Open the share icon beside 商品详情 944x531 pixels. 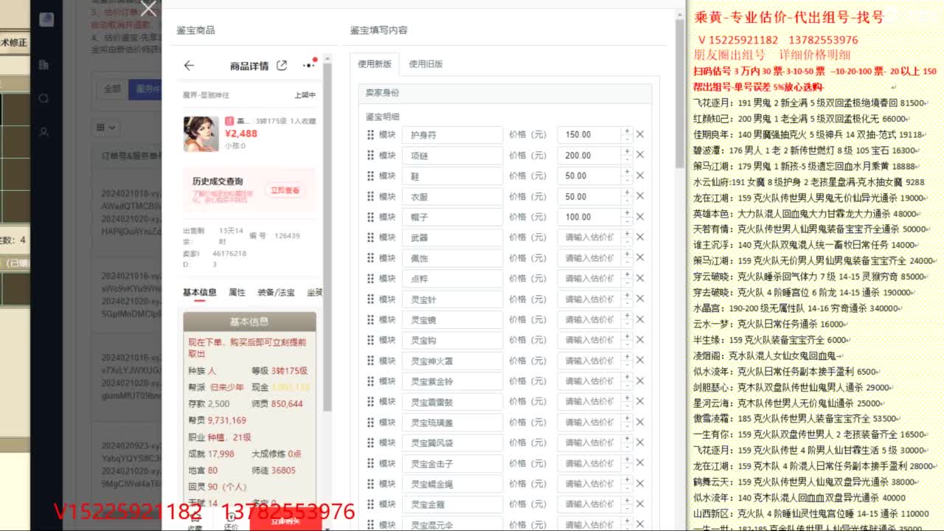point(282,66)
